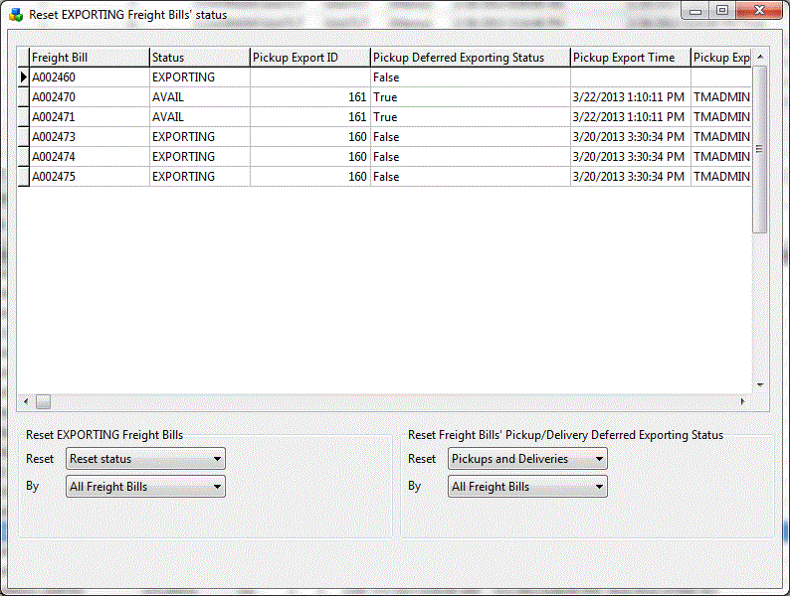Screen dimensions: 790x596
Task: Click the EXPORTING status of A002475
Action: 199,177
